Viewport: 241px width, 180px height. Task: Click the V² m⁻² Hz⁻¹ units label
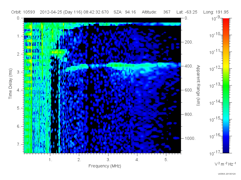pos(225,164)
